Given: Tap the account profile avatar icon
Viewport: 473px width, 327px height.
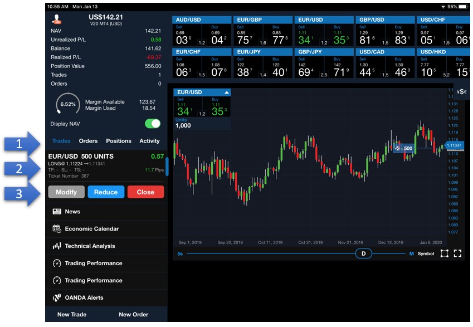Looking at the screenshot, I should click(x=56, y=19).
